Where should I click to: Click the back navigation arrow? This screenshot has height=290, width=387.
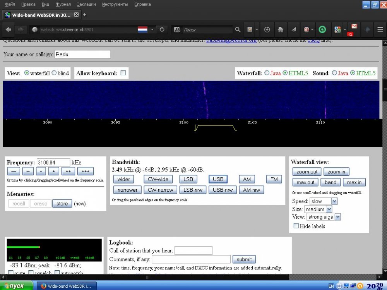(x=9, y=29)
